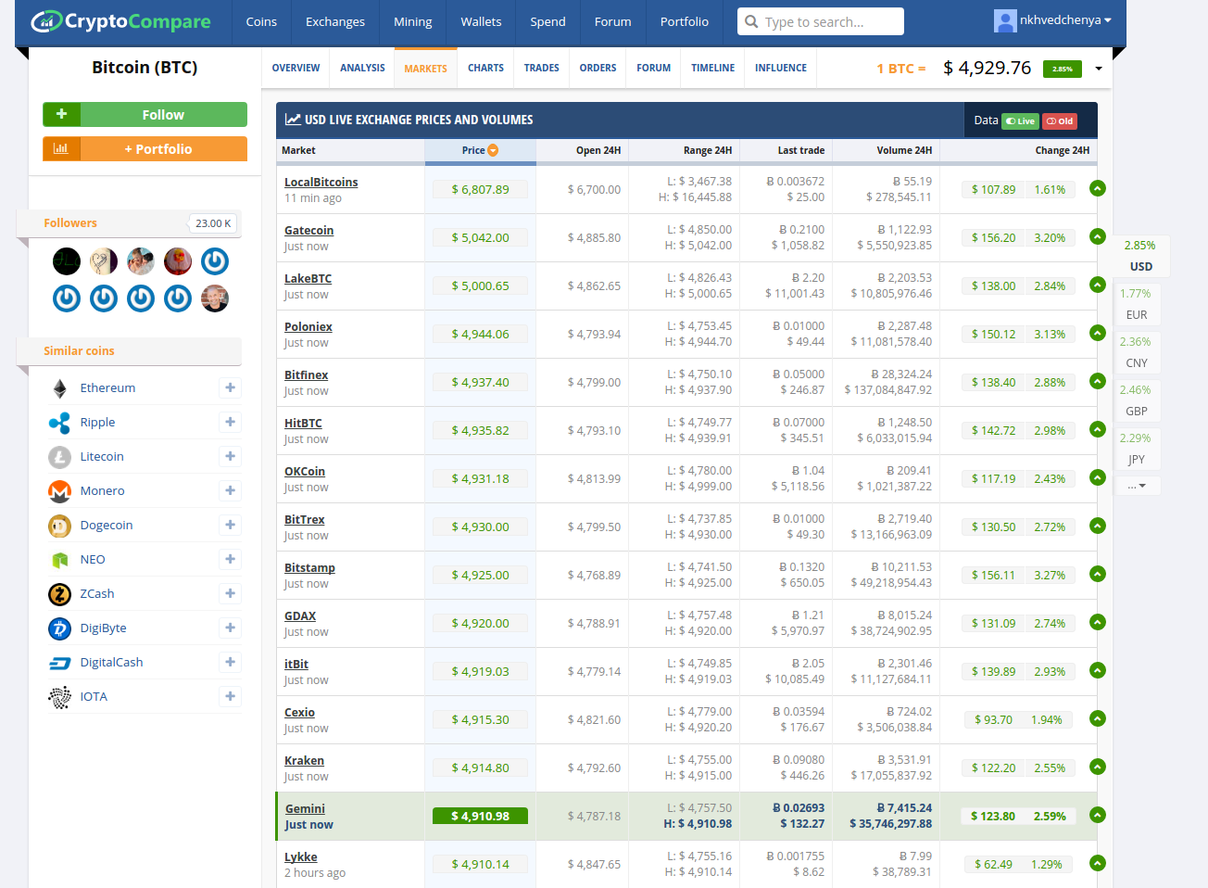Image resolution: width=1208 pixels, height=888 pixels.
Task: Click the ZCash coin icon
Action: (x=59, y=594)
